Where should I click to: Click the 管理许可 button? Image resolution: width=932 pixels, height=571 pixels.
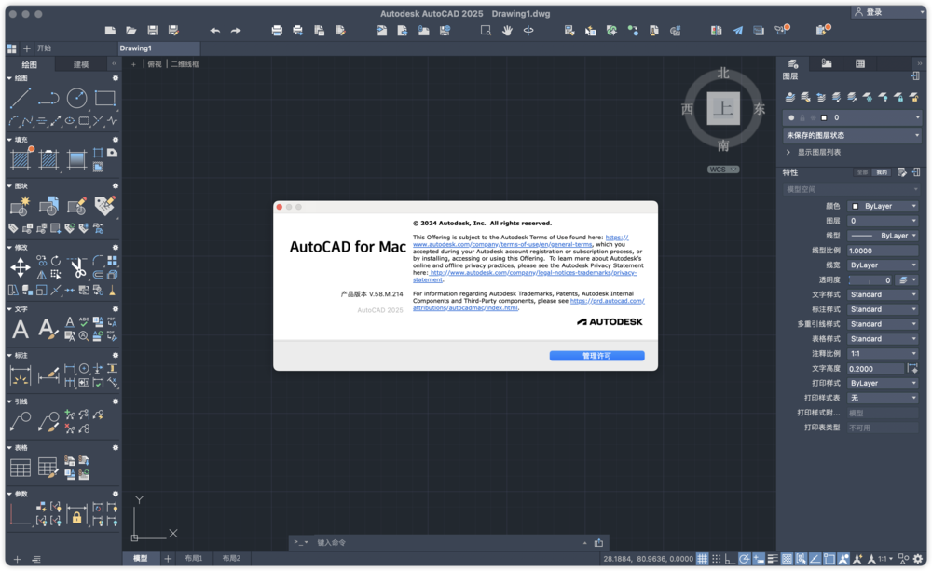(x=596, y=355)
